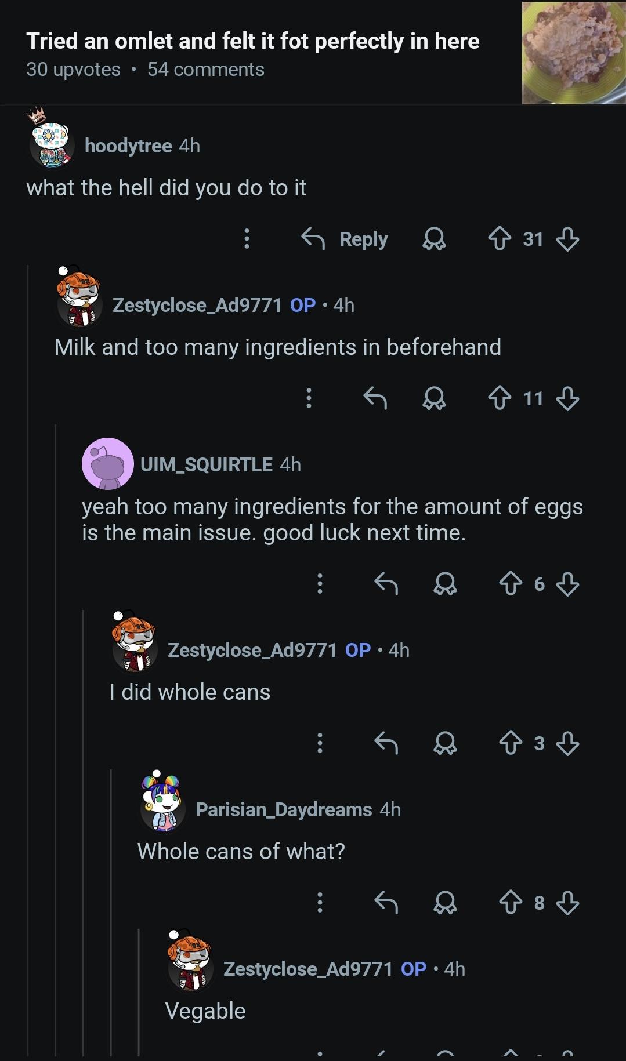Upvote hoodytree's comment
The height and width of the screenshot is (1061, 626).
click(500, 239)
